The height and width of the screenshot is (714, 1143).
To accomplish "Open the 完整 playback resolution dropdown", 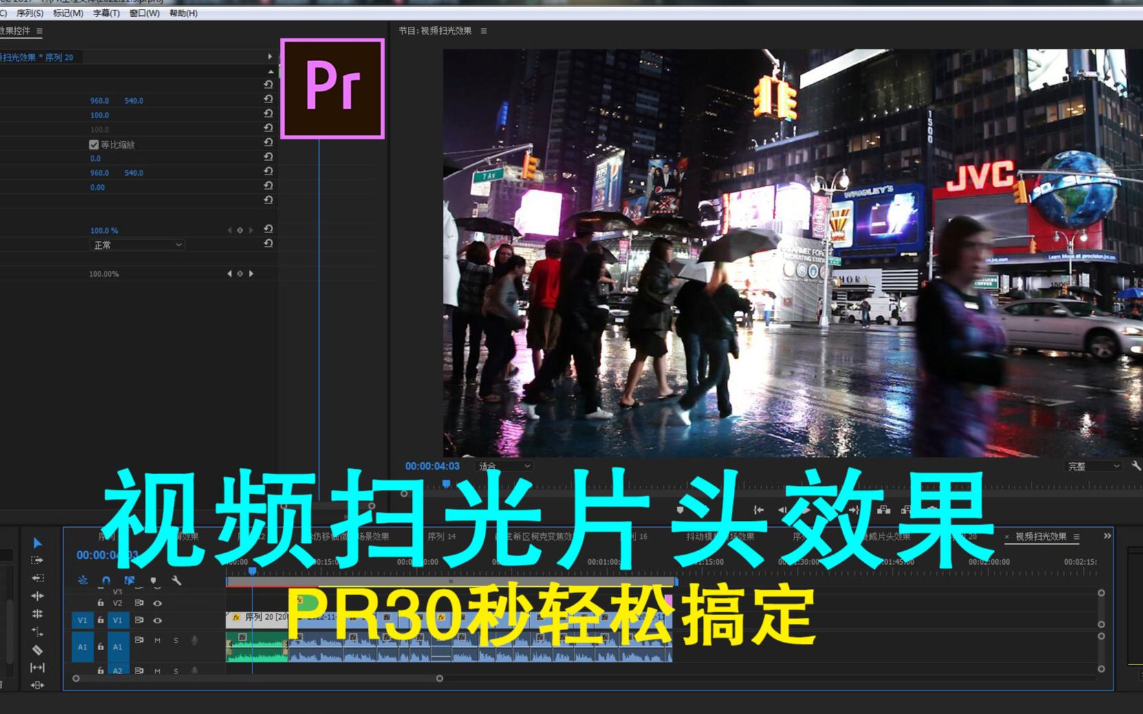I will (x=1093, y=465).
